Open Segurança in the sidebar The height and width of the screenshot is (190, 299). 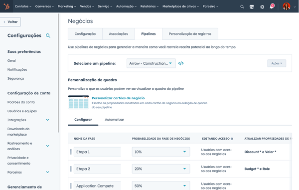15,79
